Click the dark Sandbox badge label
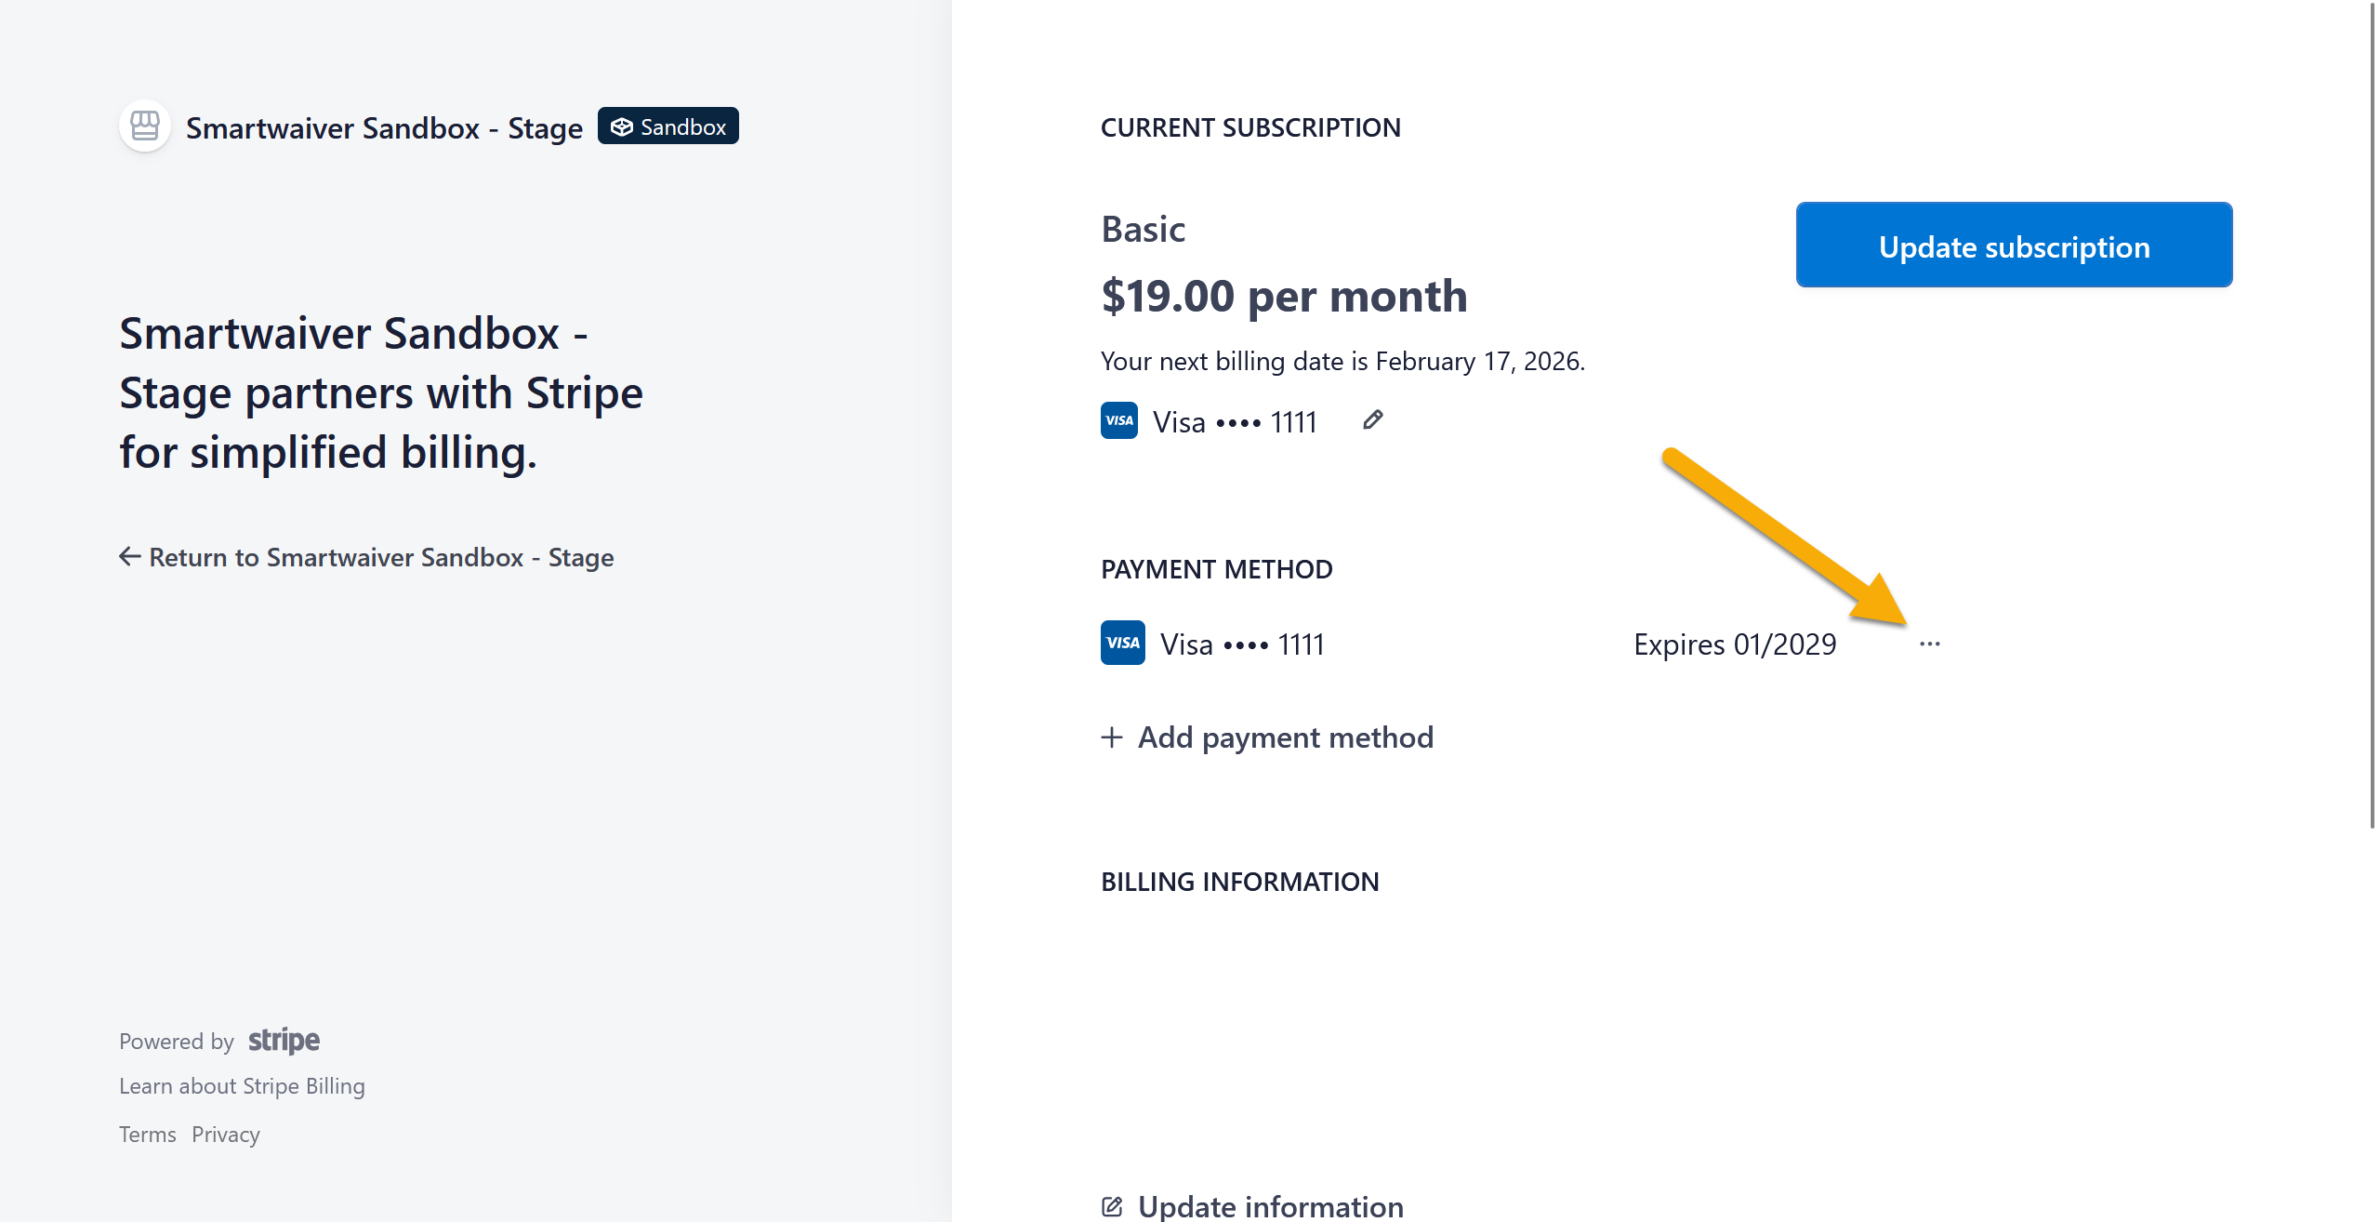The width and height of the screenshot is (2380, 1222). coord(682,127)
